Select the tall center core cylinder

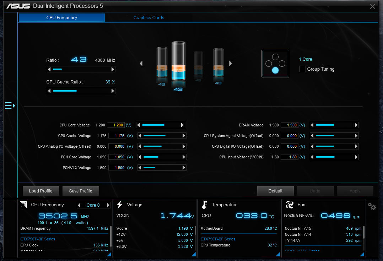click(178, 61)
